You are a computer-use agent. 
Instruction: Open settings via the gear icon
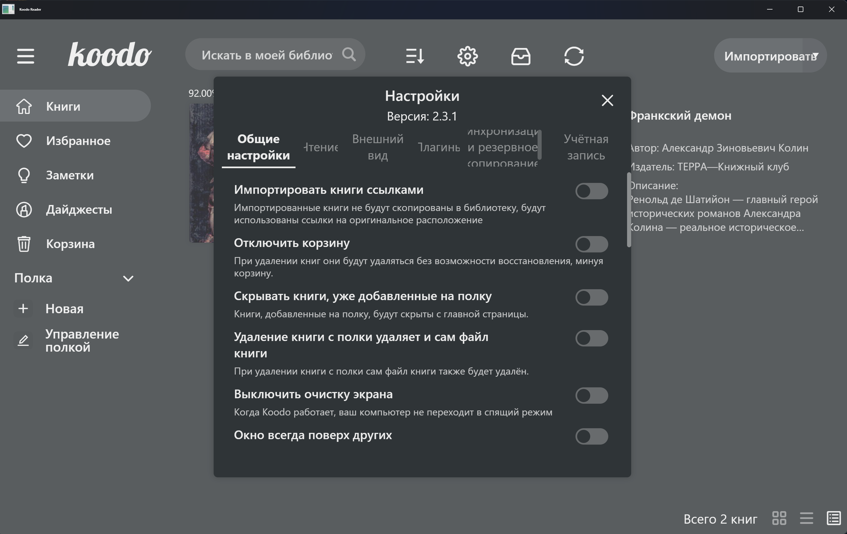point(467,56)
